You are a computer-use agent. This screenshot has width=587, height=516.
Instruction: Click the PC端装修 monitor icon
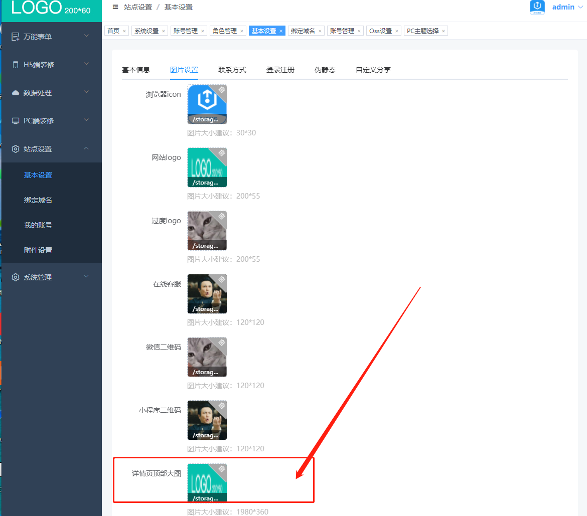pos(16,121)
